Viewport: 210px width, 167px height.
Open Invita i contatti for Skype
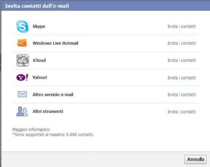click(x=181, y=27)
